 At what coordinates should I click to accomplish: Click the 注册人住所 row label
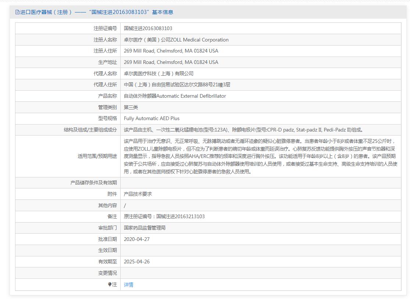coord(105,51)
